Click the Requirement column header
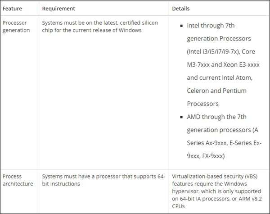Screen dimensions: 270x214 pos(58,9)
